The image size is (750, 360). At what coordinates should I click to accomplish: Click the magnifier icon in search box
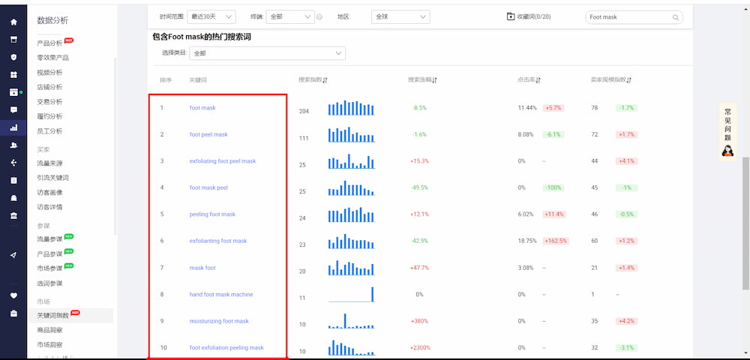pos(675,16)
